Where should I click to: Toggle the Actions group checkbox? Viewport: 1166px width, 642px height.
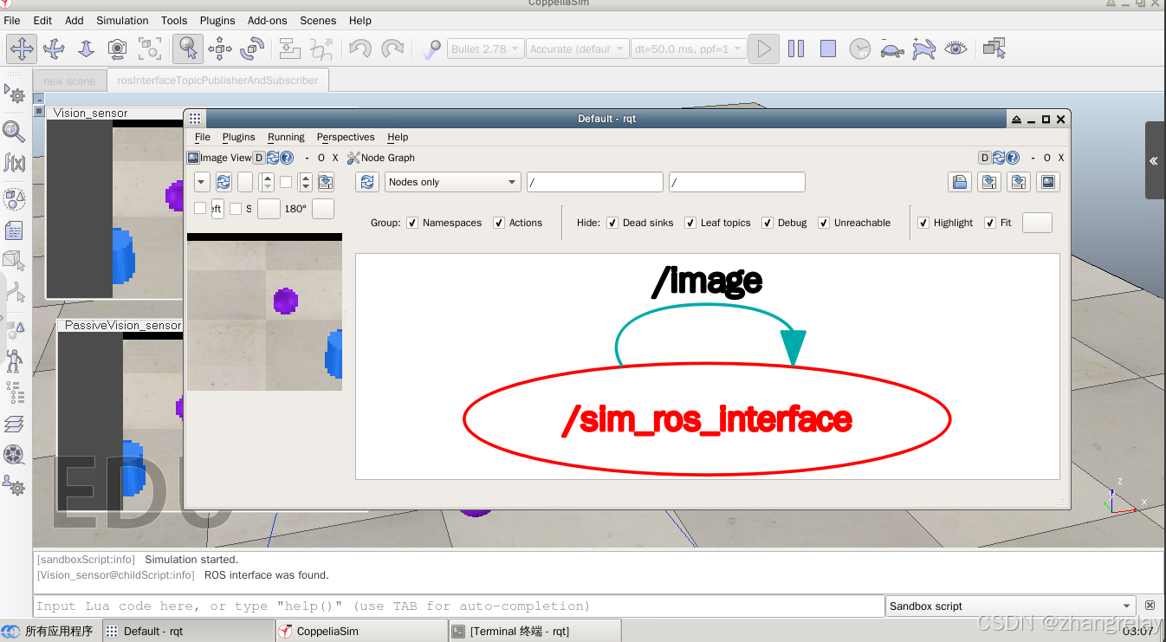[x=499, y=223]
